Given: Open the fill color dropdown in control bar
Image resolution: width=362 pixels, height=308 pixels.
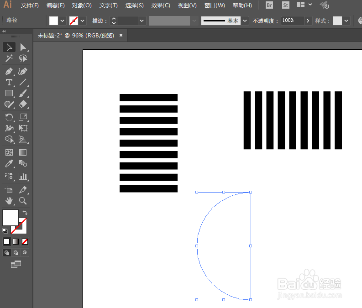Looking at the screenshot, I should 63,21.
